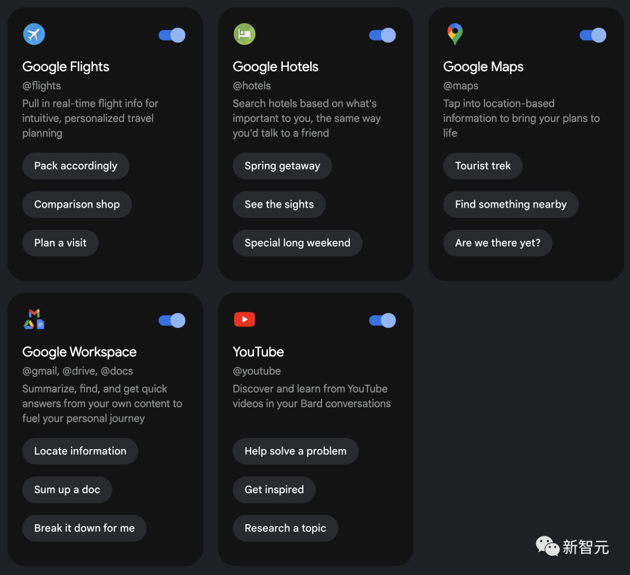Click the @gmail, @drive, @docs handles
630x575 pixels.
[78, 371]
